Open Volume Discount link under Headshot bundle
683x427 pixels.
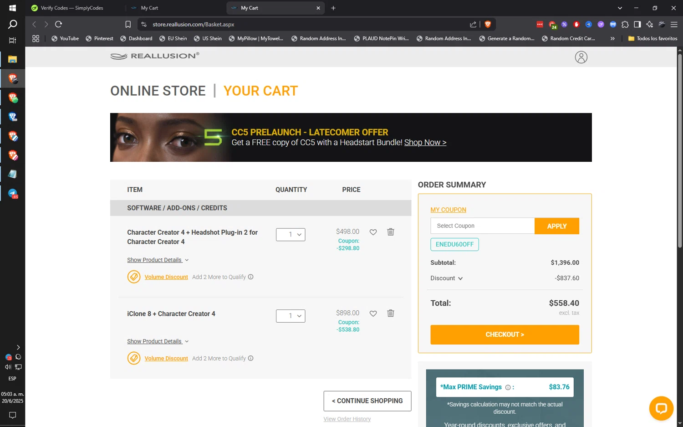tap(166, 277)
